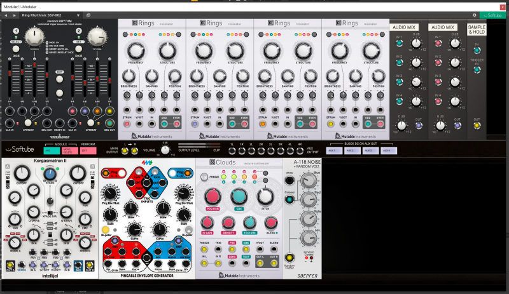509x294 pixels.
Task: Click the first CLK IN jack on Random Rhythm
Action: coord(10,123)
